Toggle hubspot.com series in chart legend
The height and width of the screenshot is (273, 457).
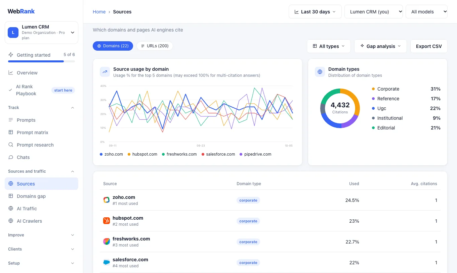tap(142, 154)
